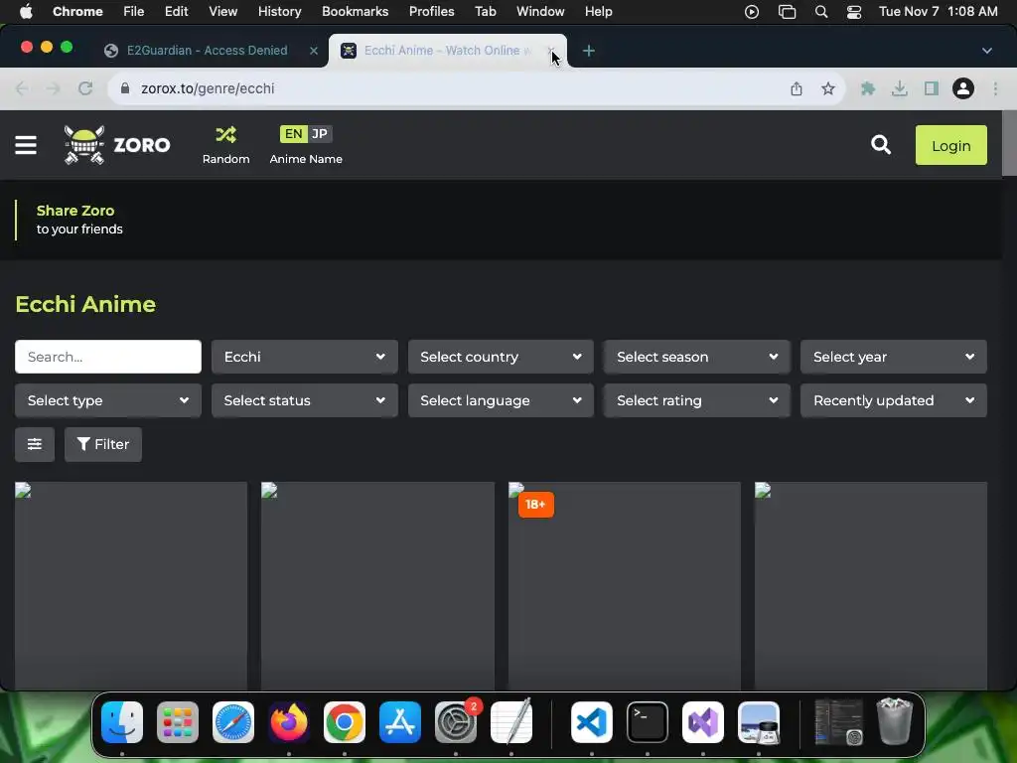Open Visual Studio Code from the Dock
This screenshot has width=1017, height=763.
592,722
